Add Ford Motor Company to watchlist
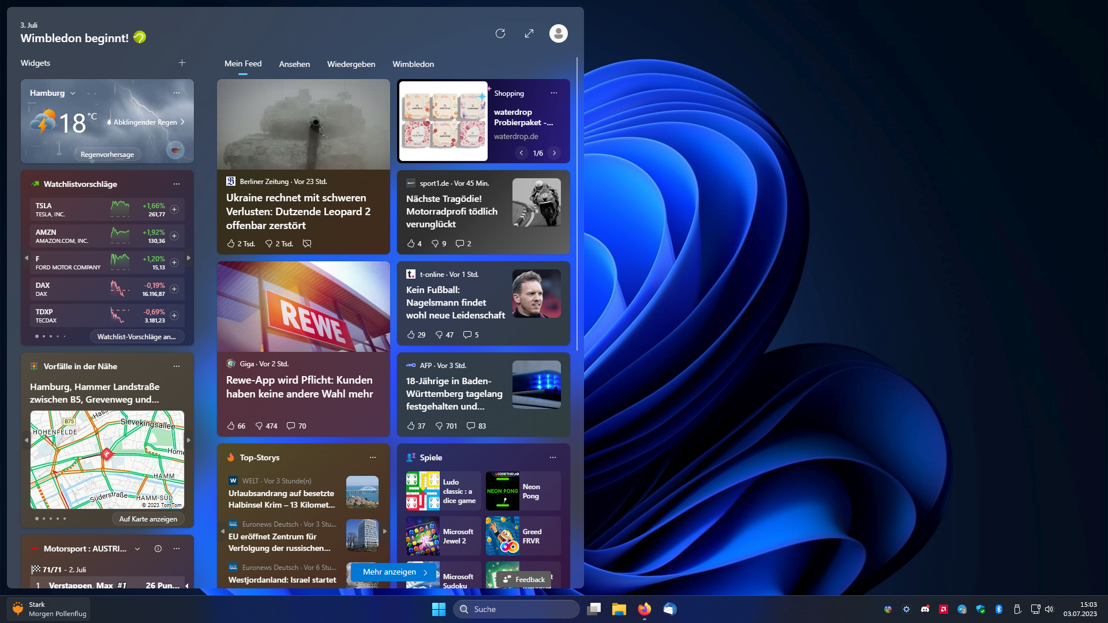 [x=174, y=262]
